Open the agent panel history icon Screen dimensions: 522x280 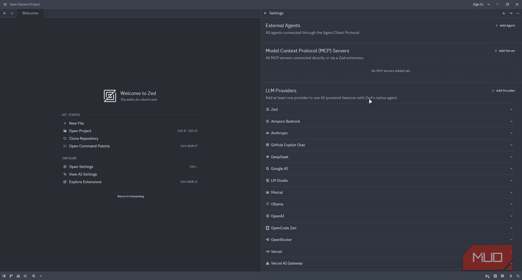[511, 13]
